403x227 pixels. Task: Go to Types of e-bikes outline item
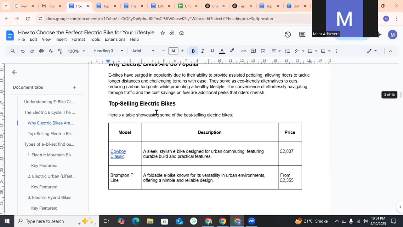[49, 144]
